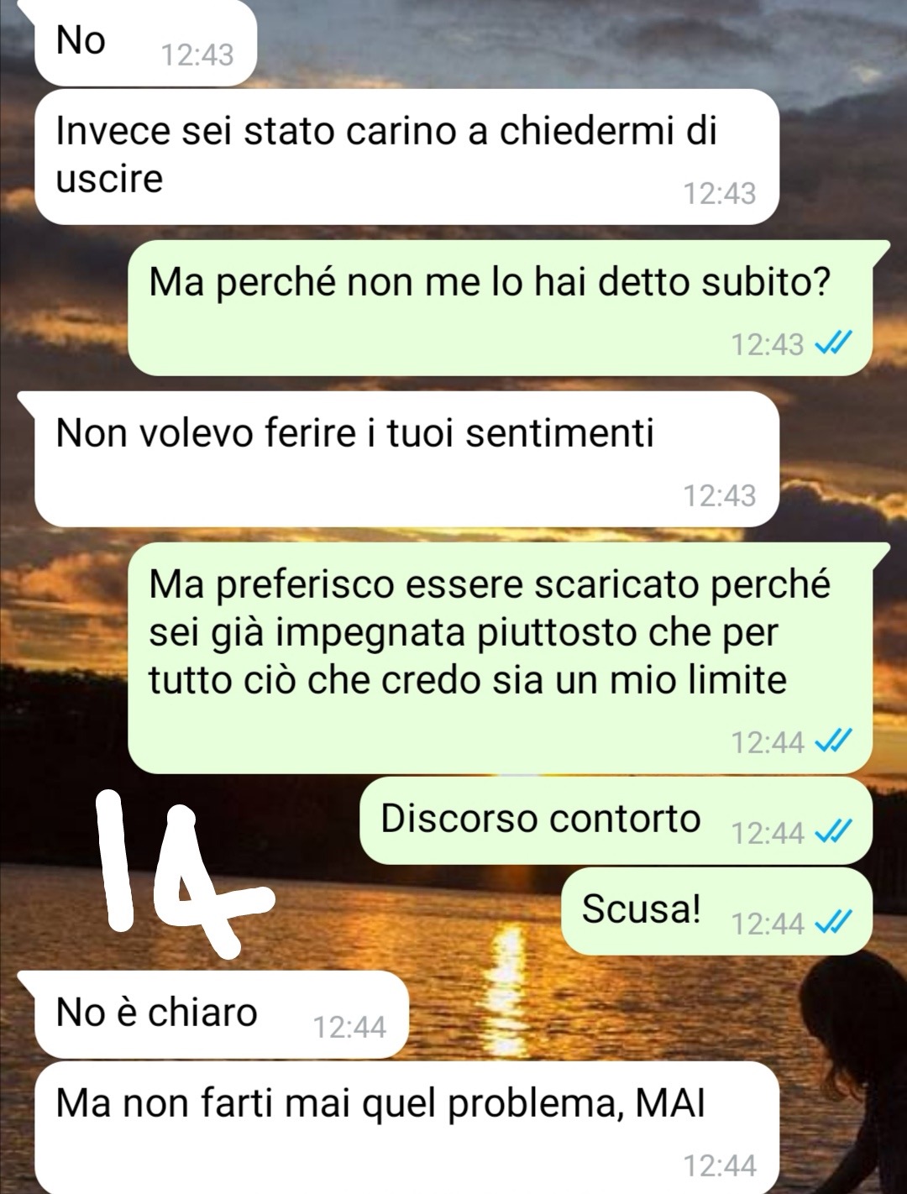
Task: Select the 'Scusa!' message bubble
Action: click(716, 911)
